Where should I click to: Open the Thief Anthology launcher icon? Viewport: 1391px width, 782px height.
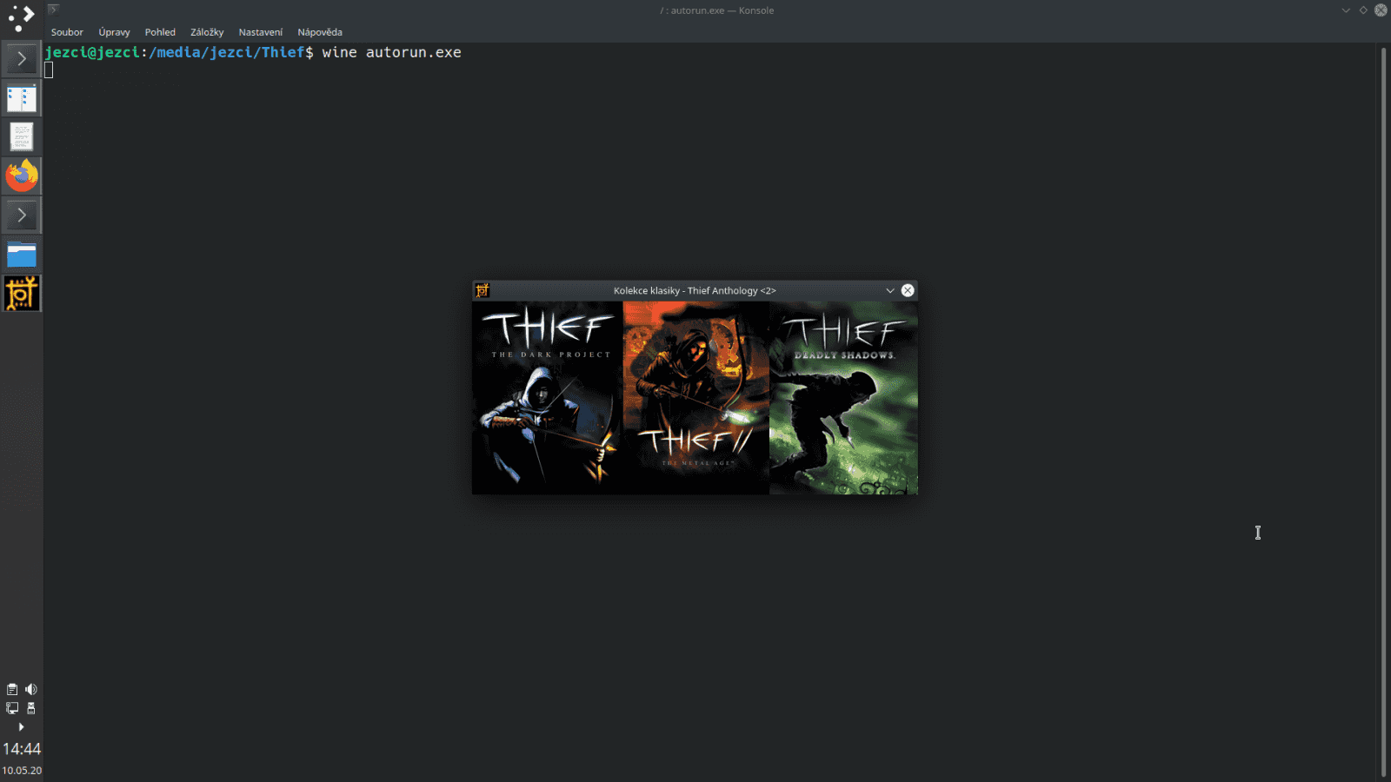pyautogui.click(x=22, y=293)
